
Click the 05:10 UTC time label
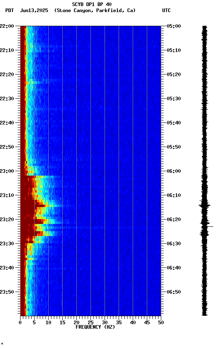(174, 50)
